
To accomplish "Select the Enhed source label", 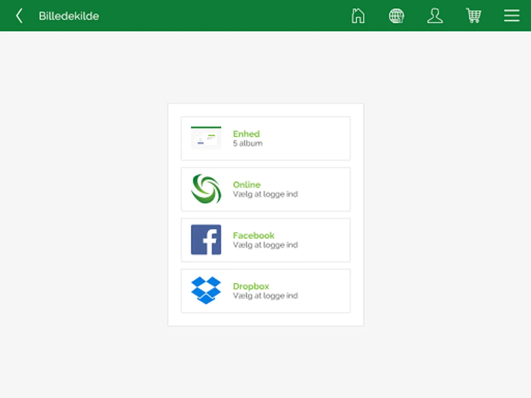I will click(246, 134).
